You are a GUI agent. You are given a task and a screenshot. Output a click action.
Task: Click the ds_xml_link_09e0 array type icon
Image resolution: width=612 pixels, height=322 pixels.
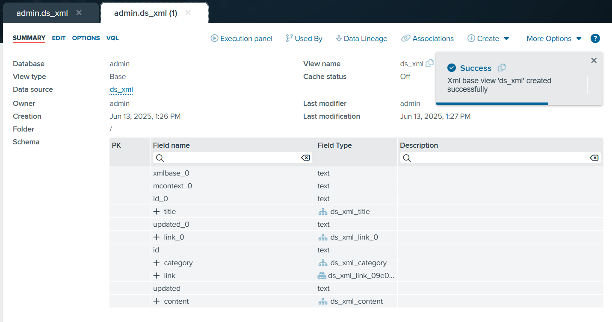pos(322,275)
